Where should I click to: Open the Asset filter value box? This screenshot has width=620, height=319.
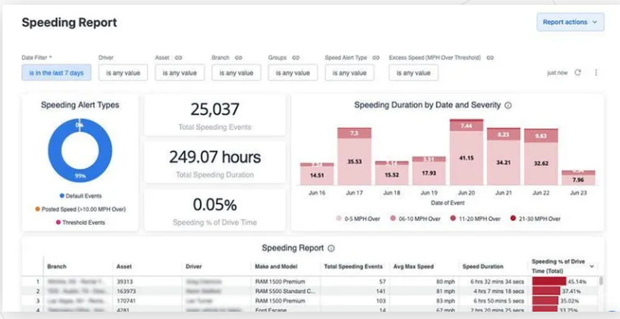(180, 72)
